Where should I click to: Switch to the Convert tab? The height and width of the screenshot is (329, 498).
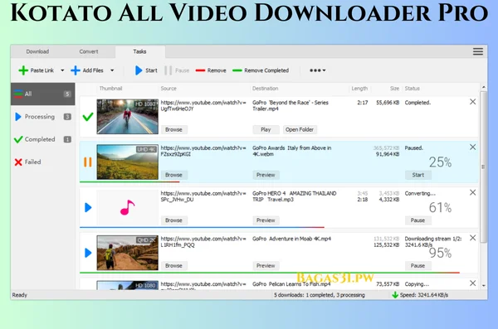[x=89, y=51]
